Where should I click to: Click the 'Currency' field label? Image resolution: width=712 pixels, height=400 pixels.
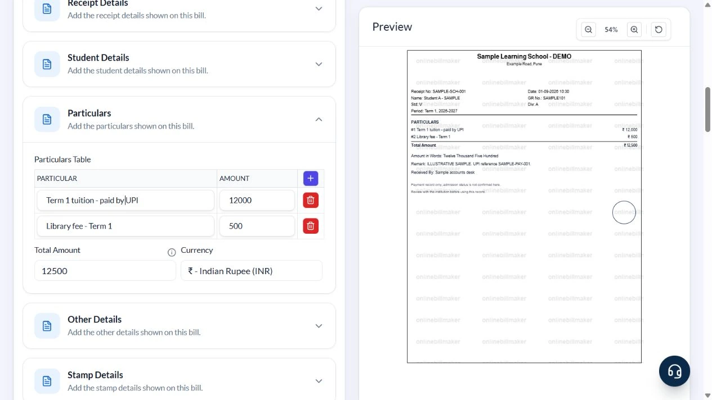pos(197,250)
